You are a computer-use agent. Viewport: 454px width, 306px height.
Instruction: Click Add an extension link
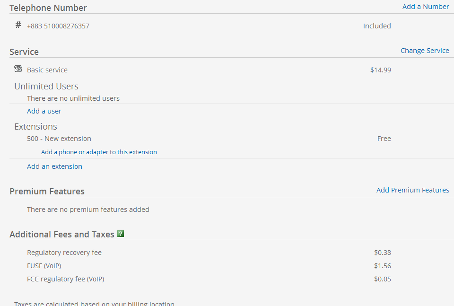(54, 166)
